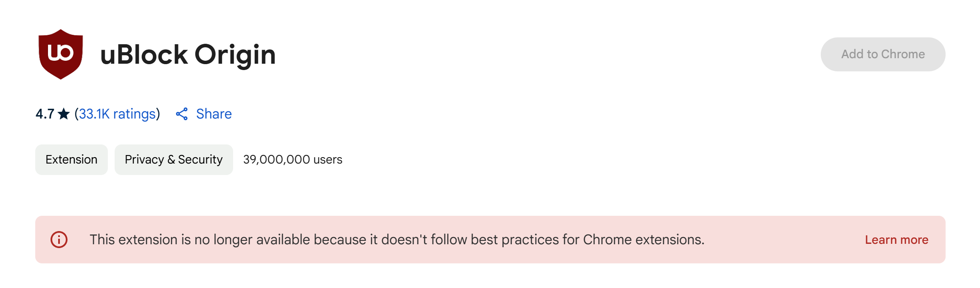Click the word "Origin" in the title
This screenshot has width=980, height=288.
(x=235, y=55)
